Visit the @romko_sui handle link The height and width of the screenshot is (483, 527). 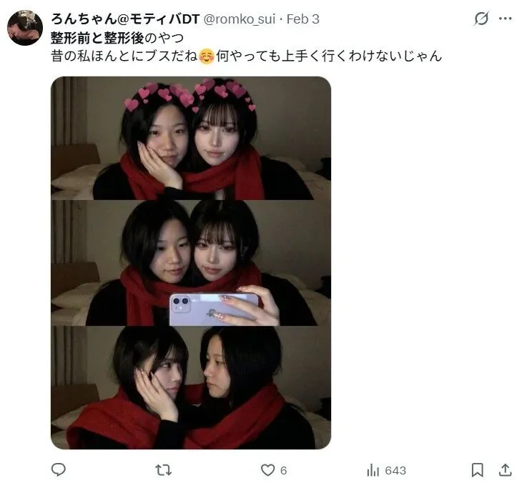240,19
